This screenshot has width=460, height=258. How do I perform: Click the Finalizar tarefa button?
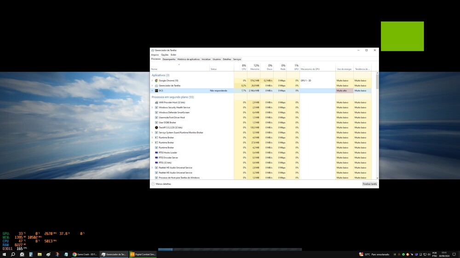[369, 184]
